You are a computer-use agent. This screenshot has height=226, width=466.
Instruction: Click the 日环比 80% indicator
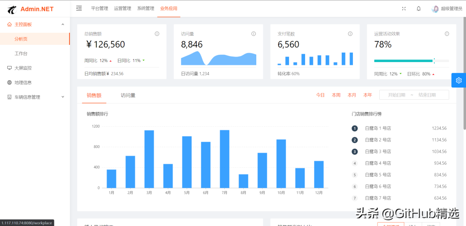click(x=421, y=74)
